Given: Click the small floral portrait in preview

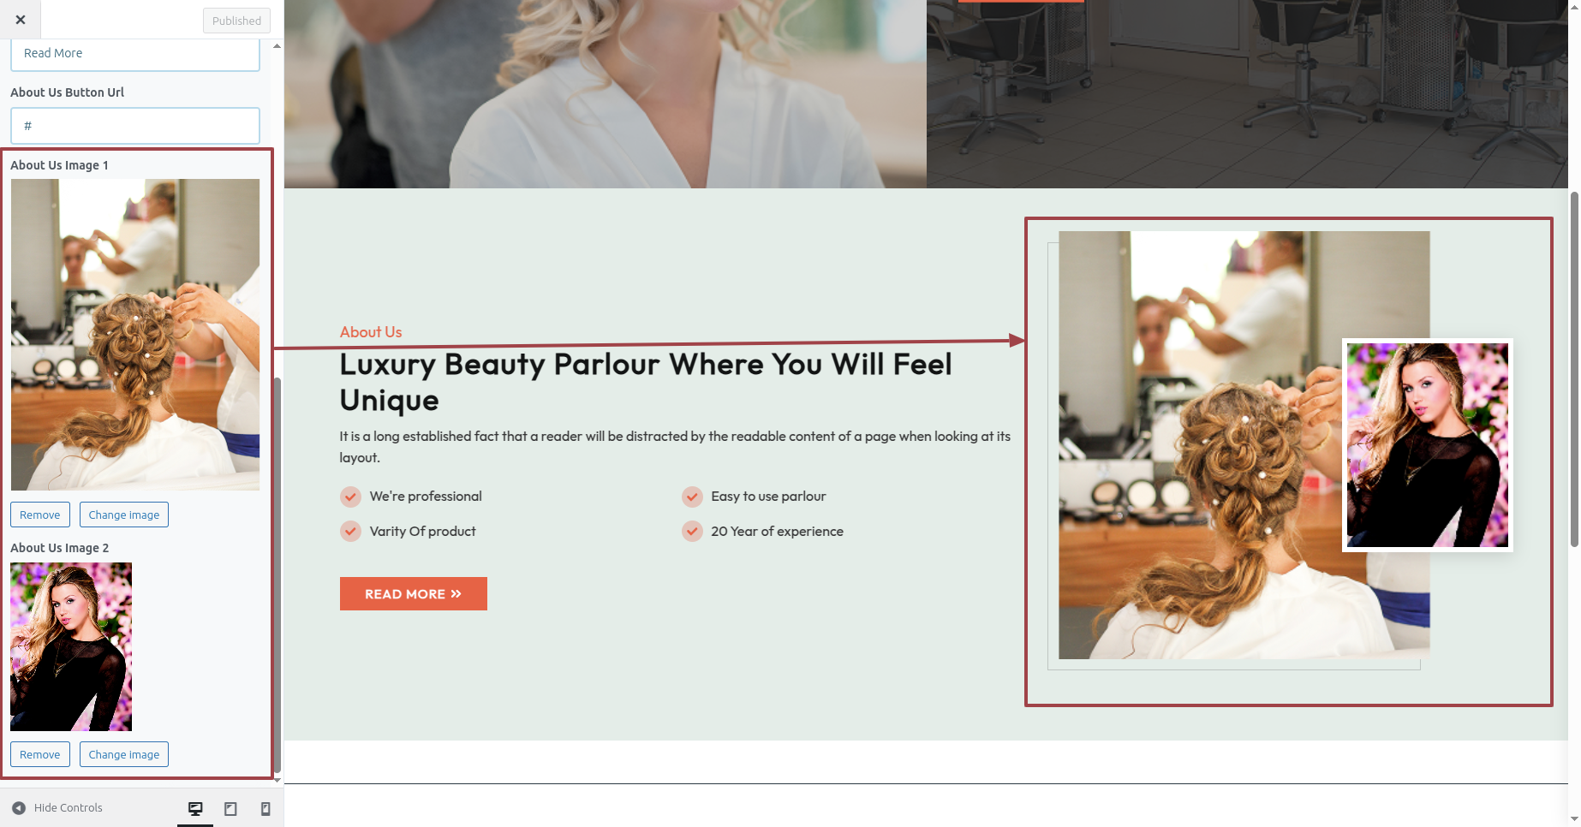Looking at the screenshot, I should (1428, 445).
